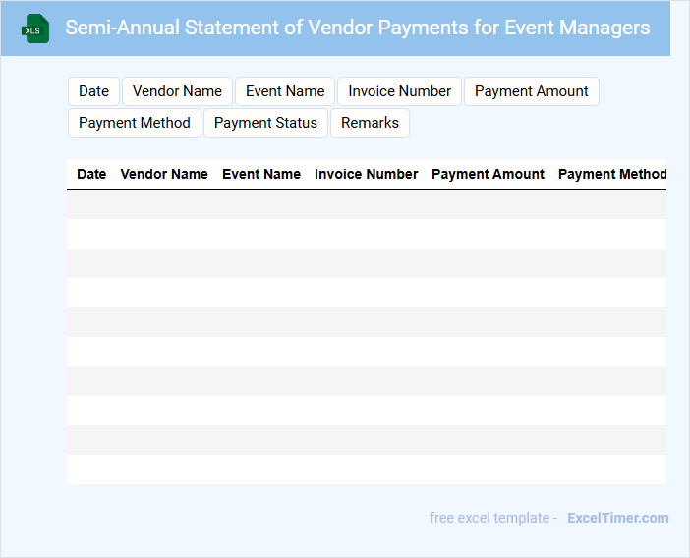
Task: Click the Payment Amount column header
Action: (x=488, y=174)
